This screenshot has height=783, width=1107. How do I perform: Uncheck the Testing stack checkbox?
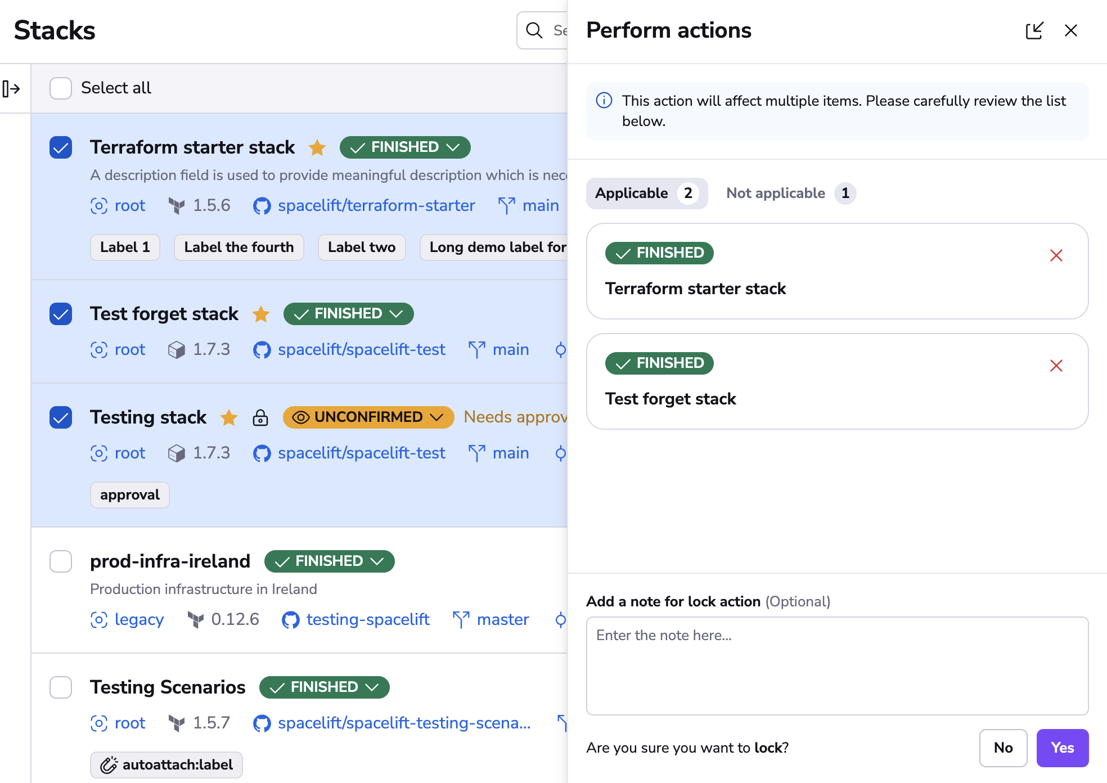pos(61,417)
